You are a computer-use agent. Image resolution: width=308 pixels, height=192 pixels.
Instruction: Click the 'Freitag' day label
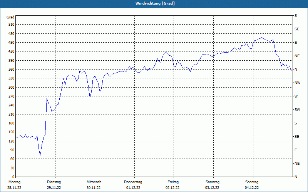(173, 182)
